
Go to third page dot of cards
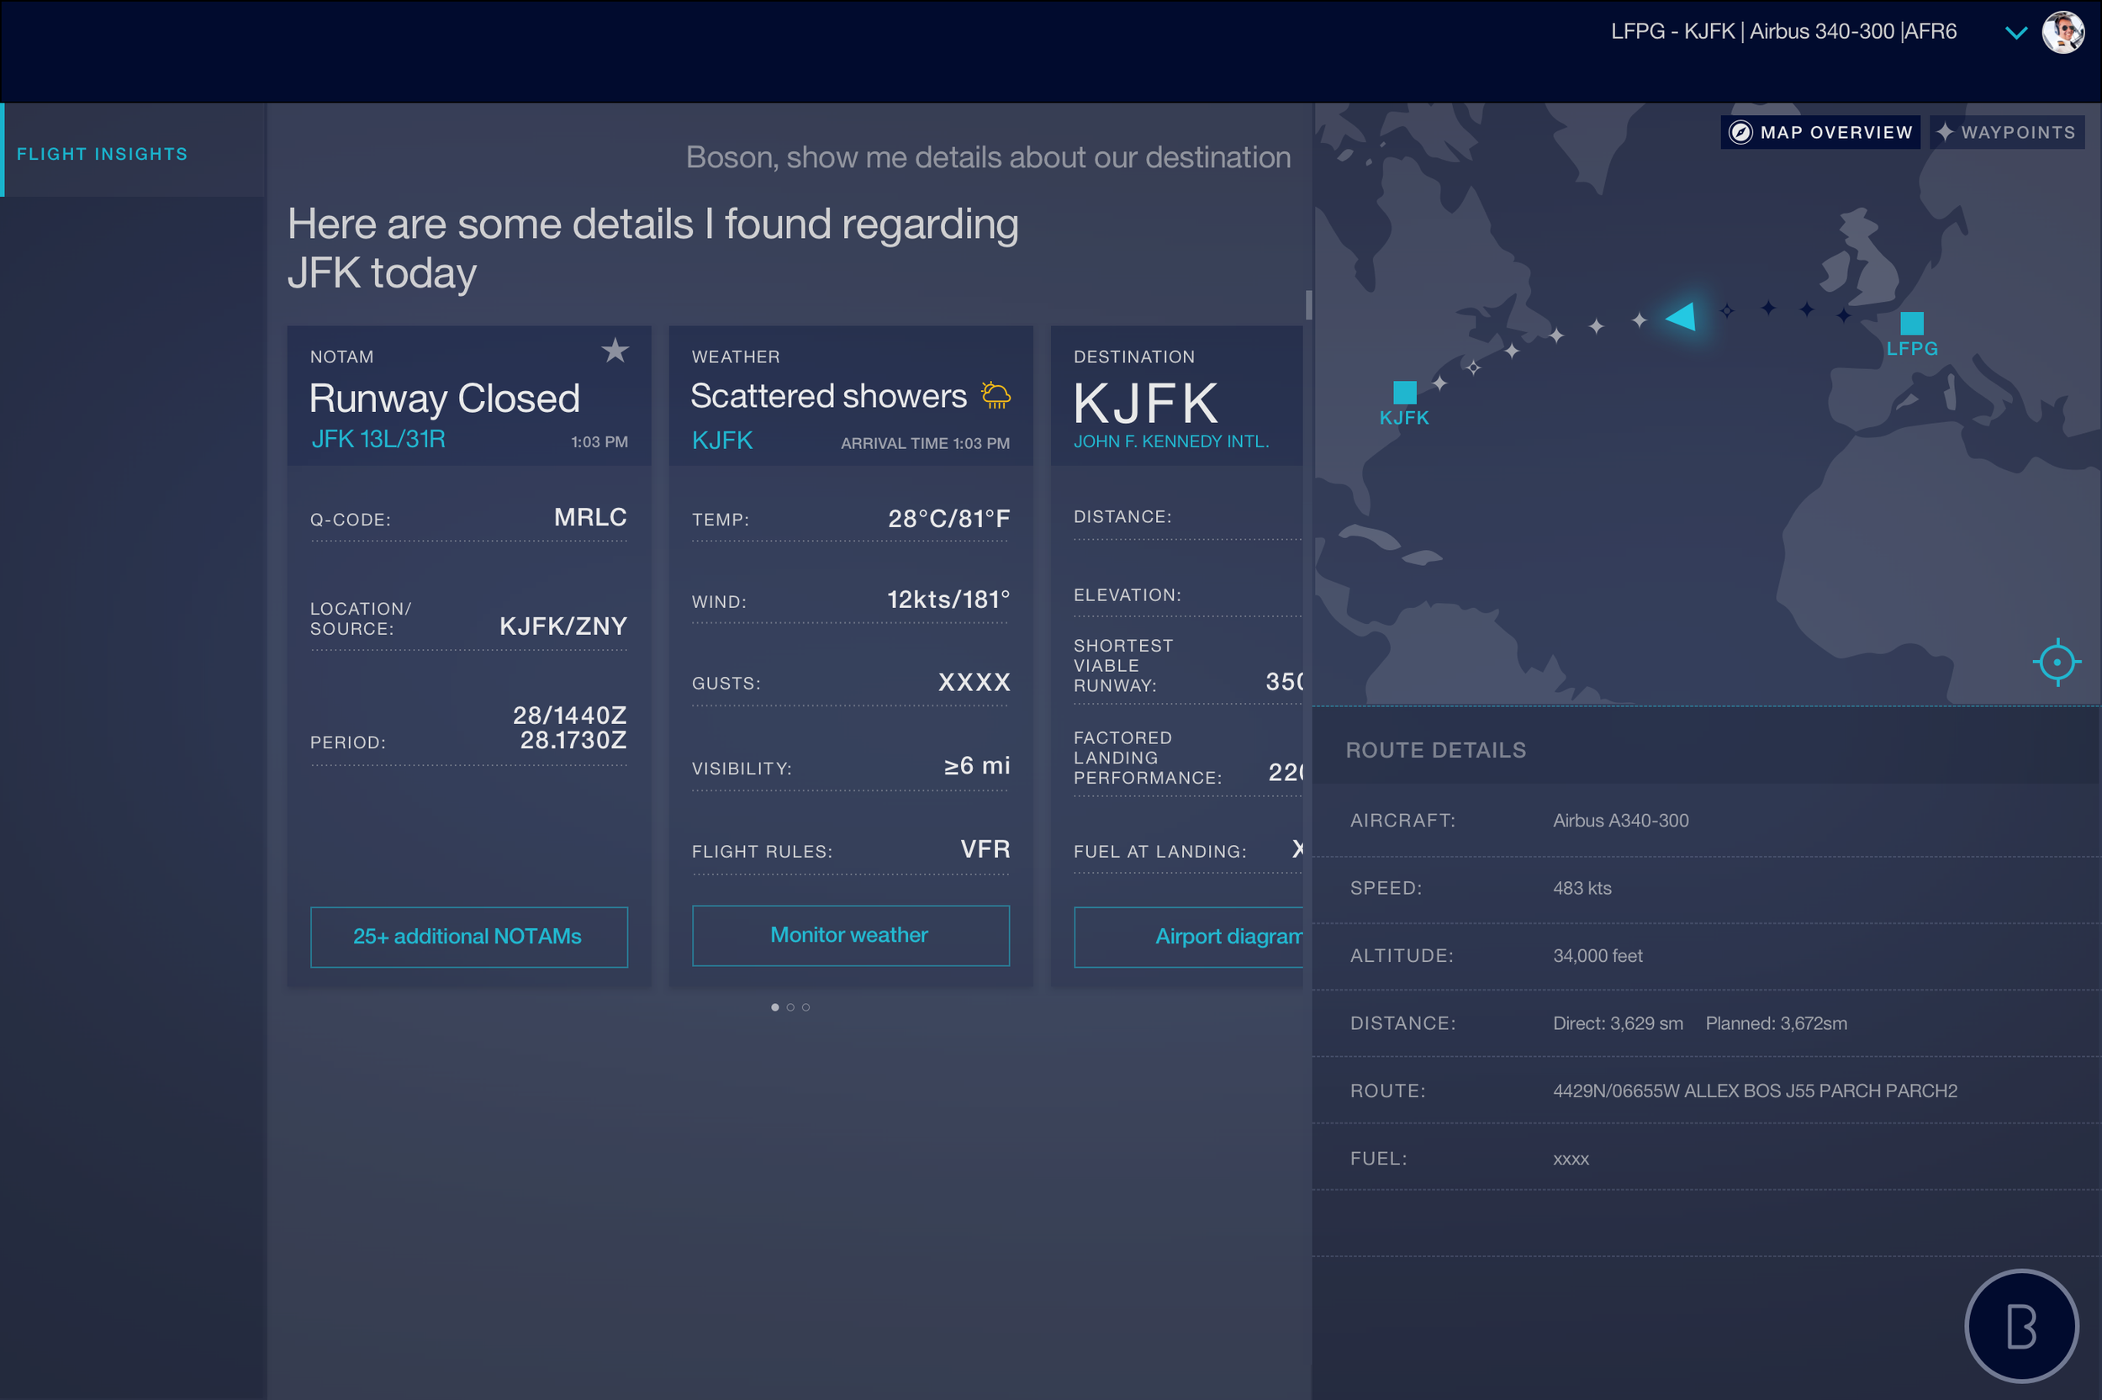tap(805, 1007)
